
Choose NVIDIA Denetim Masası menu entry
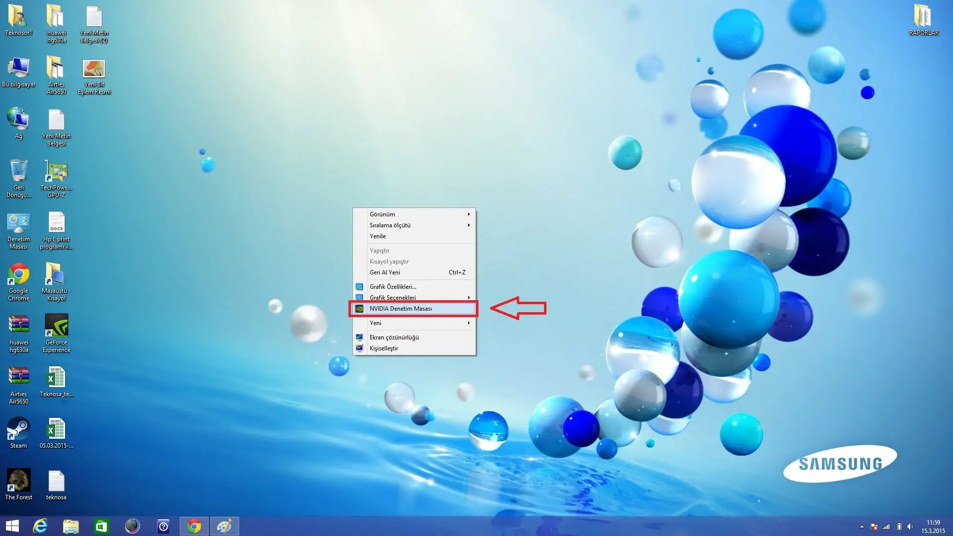pyautogui.click(x=400, y=309)
